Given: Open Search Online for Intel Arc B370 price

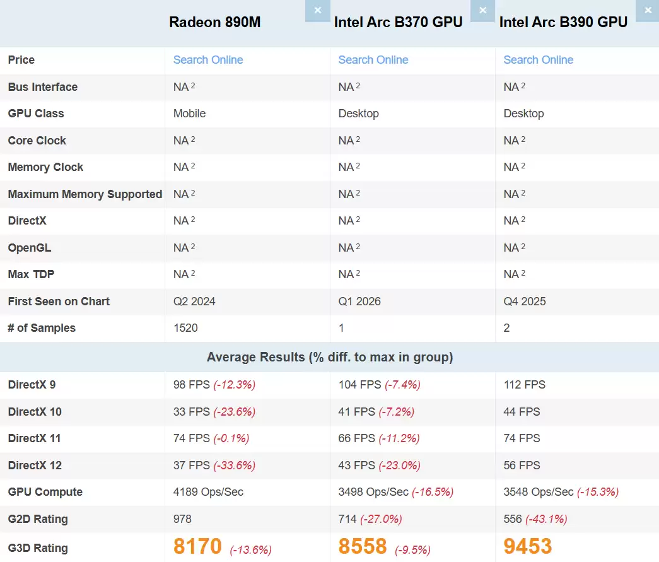Looking at the screenshot, I should [x=373, y=60].
